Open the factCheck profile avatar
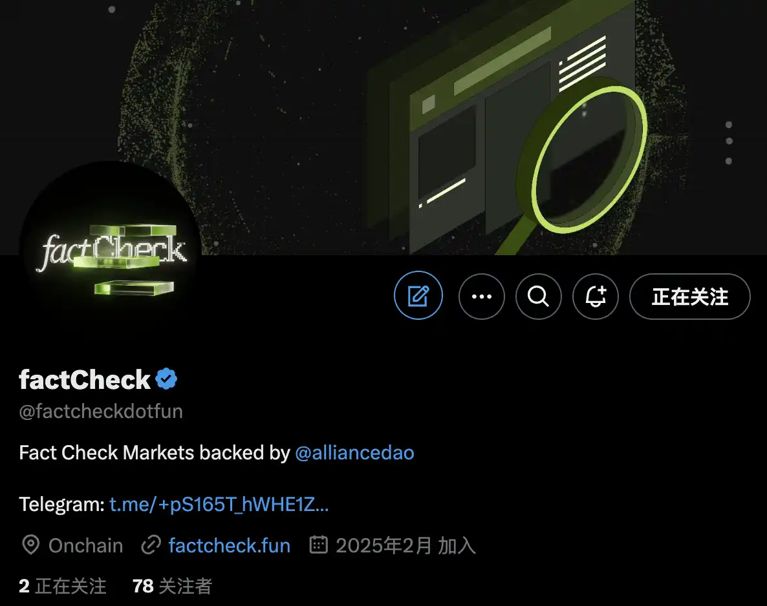767x606 pixels. [110, 253]
